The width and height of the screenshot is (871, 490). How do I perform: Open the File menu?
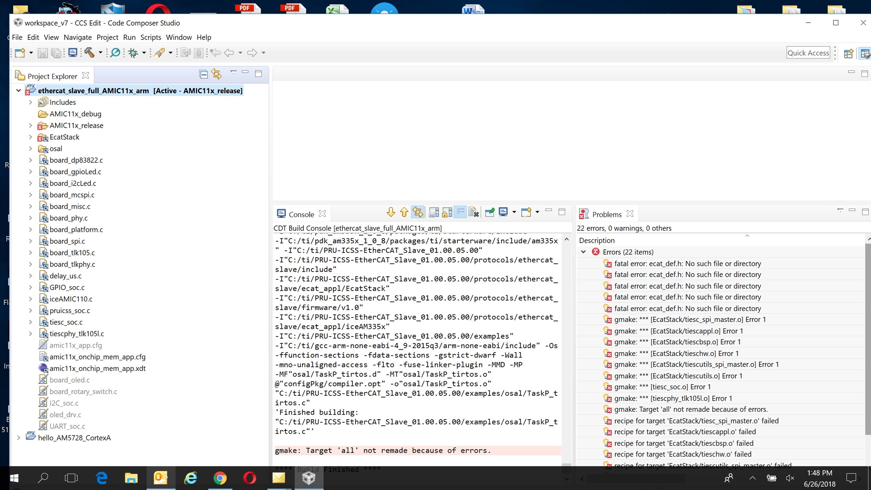pos(17,37)
